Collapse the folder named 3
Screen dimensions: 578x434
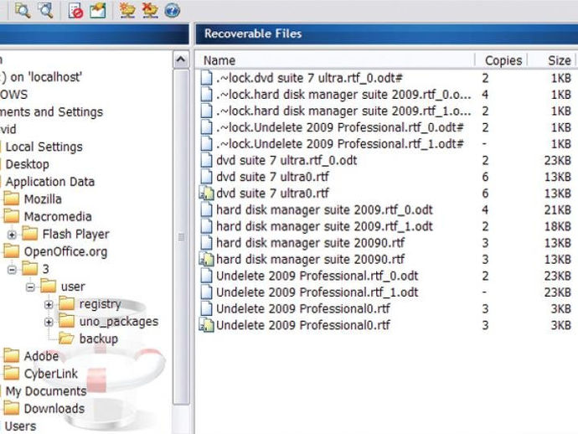(x=12, y=270)
